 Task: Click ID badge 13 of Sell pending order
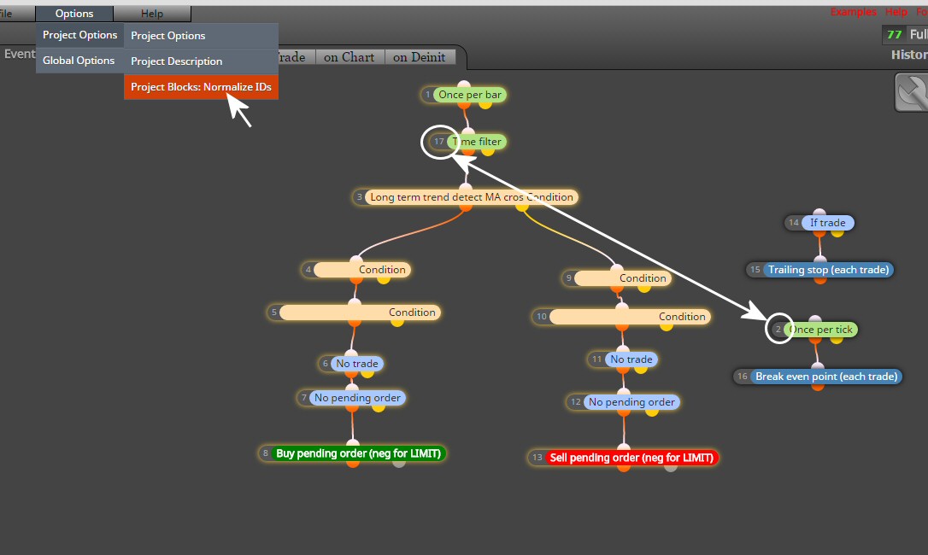pyautogui.click(x=537, y=458)
